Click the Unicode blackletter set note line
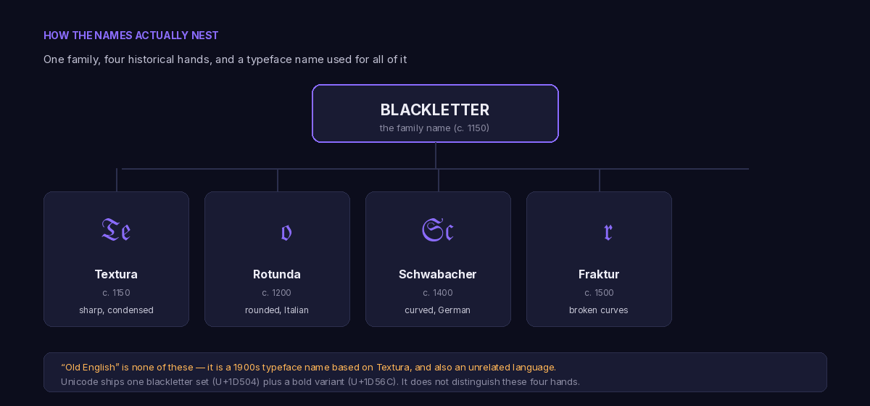The height and width of the screenshot is (406, 870). [x=320, y=381]
